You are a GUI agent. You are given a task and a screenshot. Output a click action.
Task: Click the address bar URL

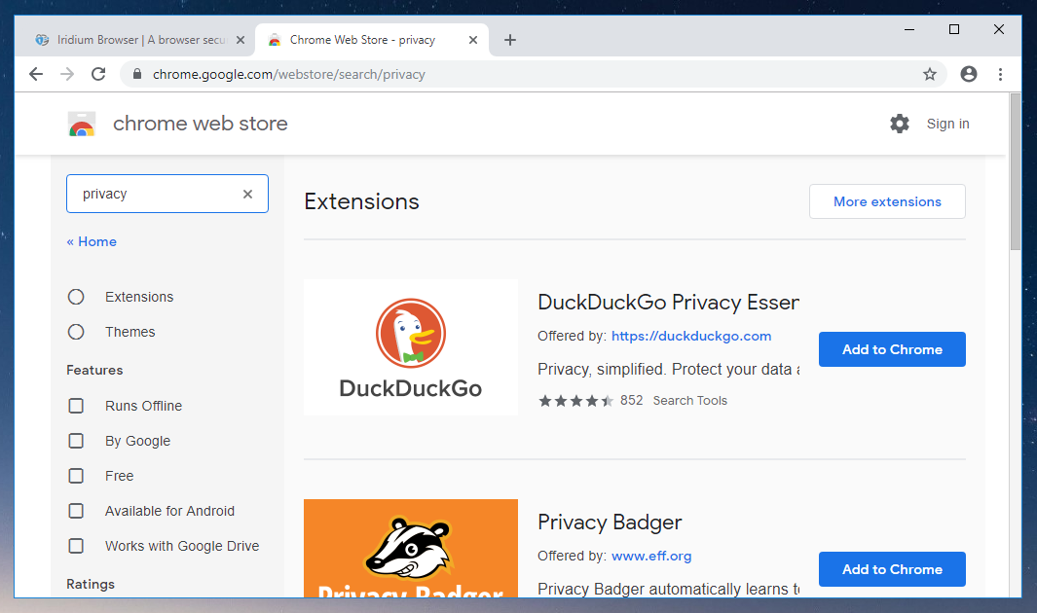288,74
